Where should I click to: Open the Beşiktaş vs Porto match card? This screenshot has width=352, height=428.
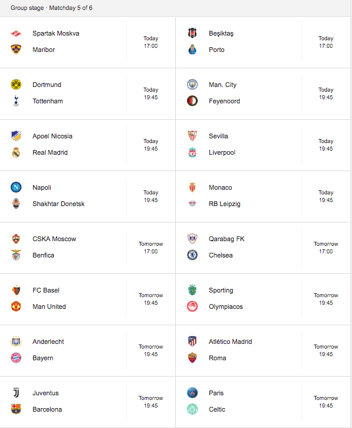tap(263, 42)
